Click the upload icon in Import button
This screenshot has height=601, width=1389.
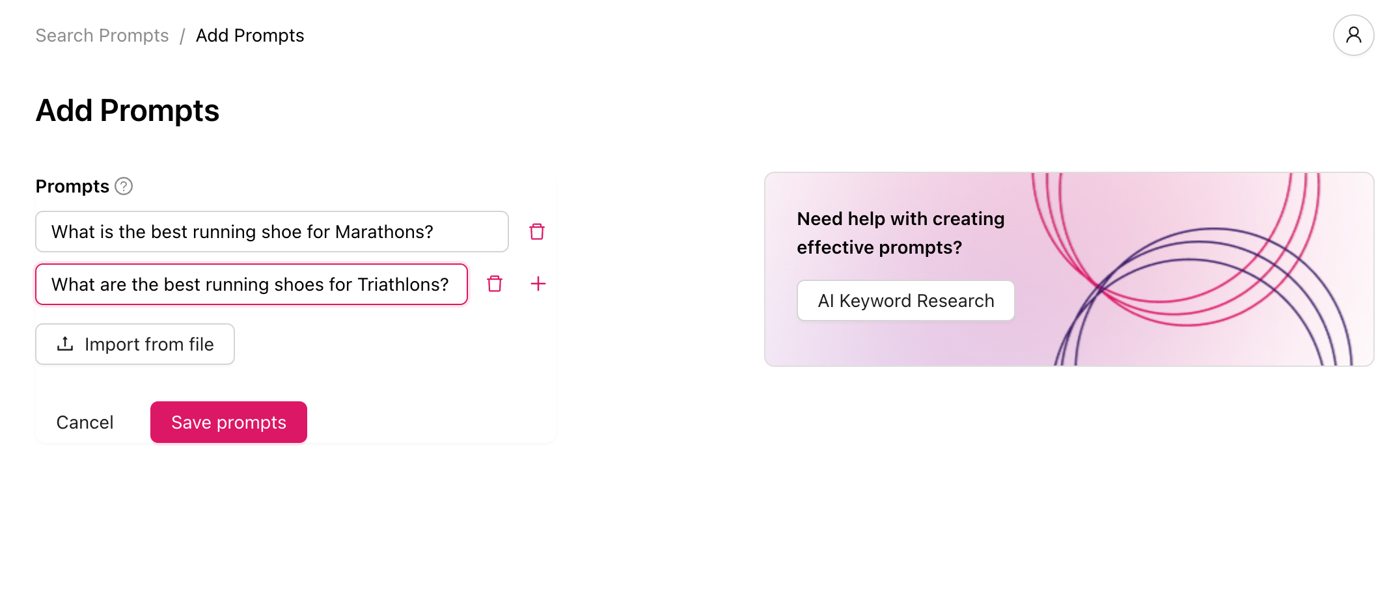pos(65,344)
